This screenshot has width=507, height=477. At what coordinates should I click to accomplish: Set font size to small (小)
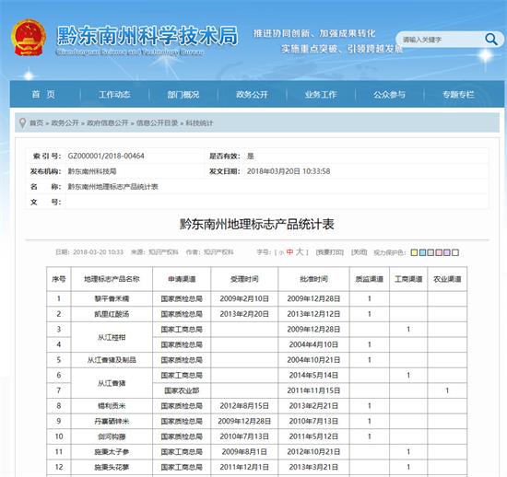tap(281, 253)
